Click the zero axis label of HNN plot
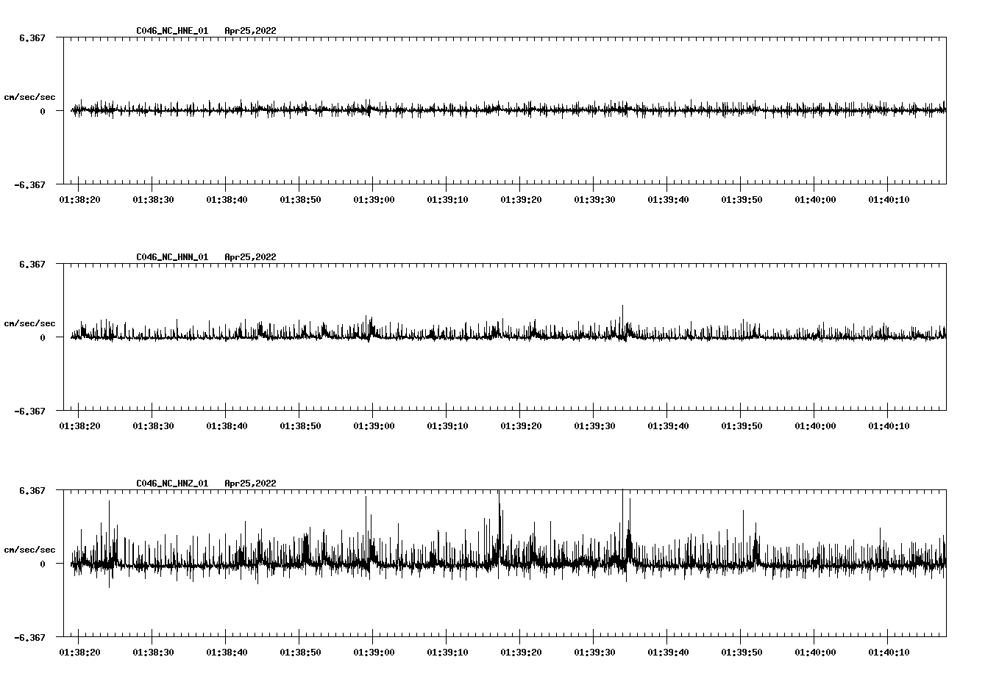The image size is (999, 679). click(43, 338)
